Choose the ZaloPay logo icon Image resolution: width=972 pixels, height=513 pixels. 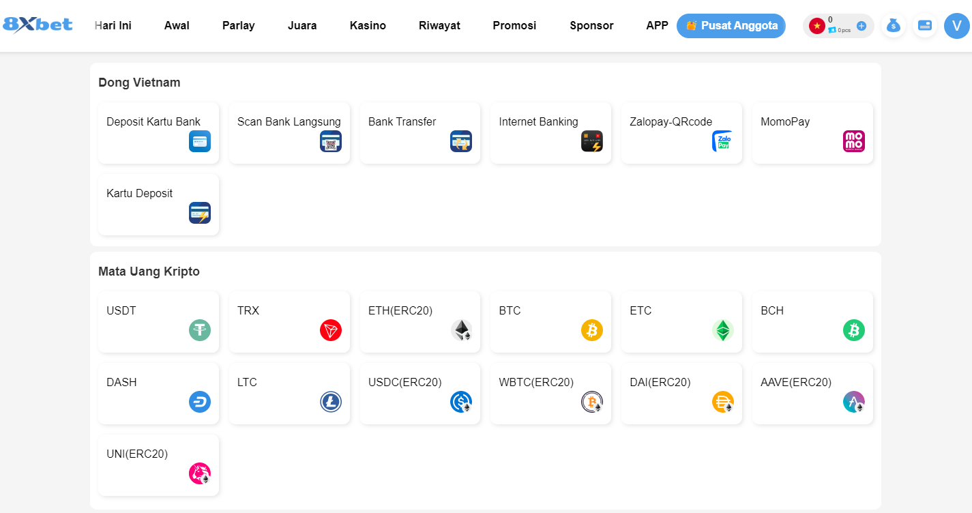[x=722, y=141]
